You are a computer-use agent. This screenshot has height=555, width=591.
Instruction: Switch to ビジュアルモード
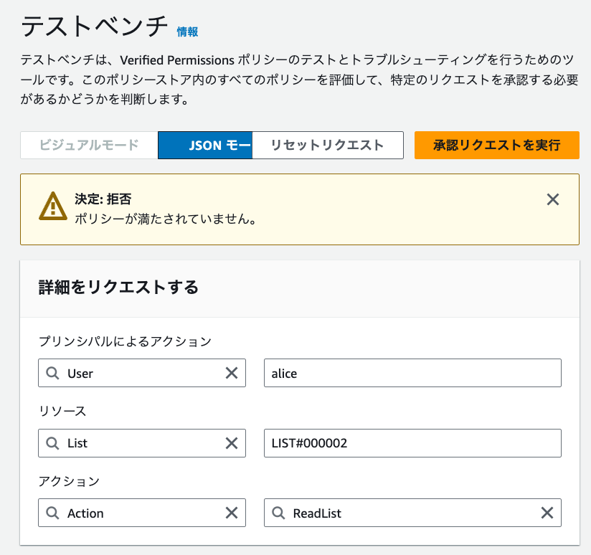coord(89,145)
